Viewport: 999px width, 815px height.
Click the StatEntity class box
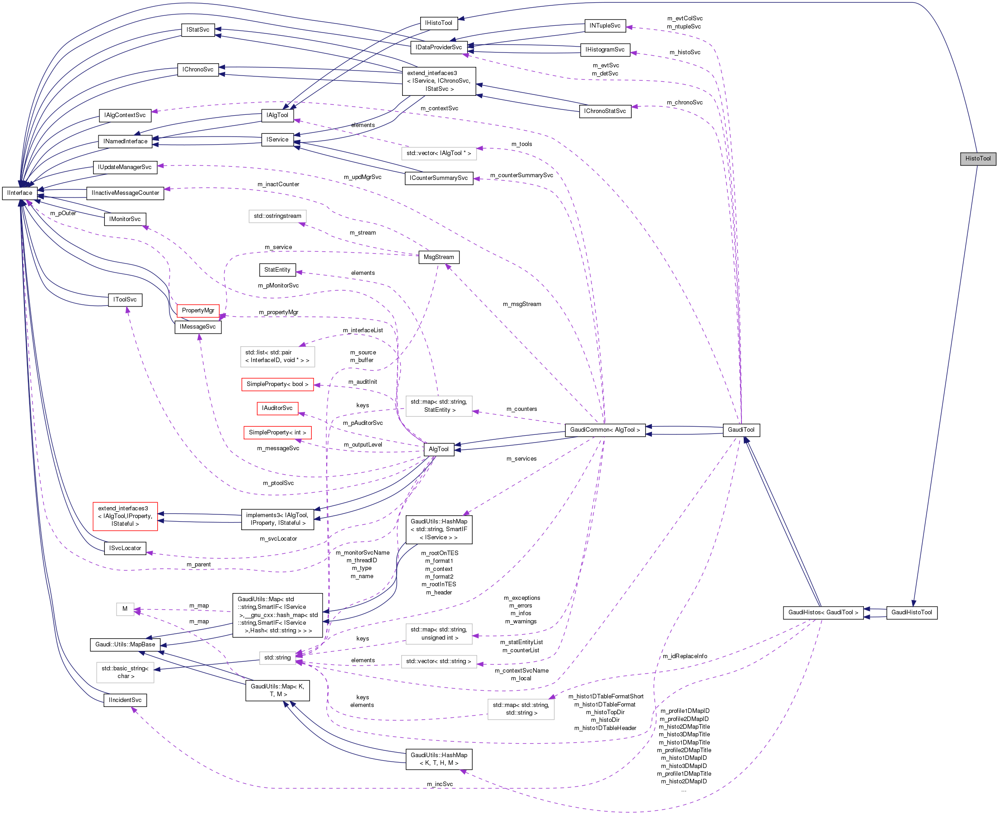coord(277,270)
